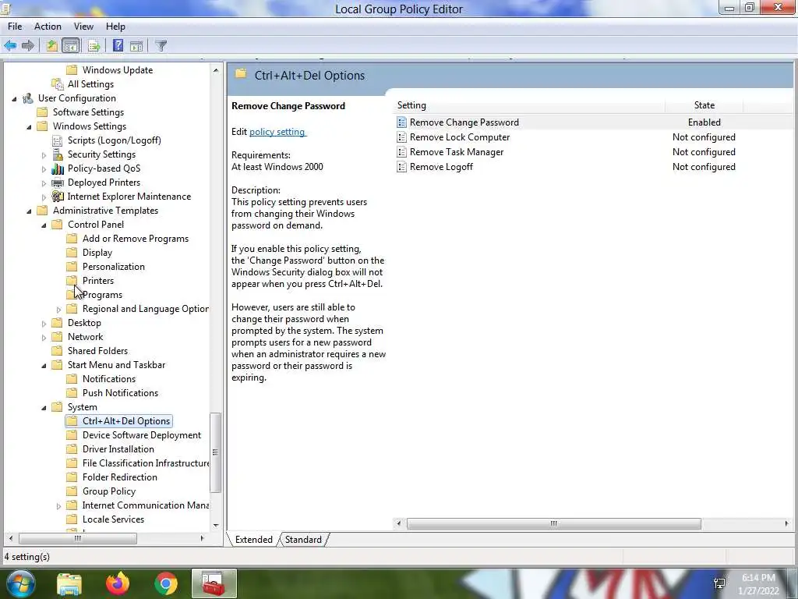Open the File menu

[x=15, y=27]
